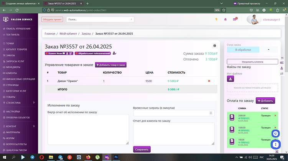Screen dimensions: 288x161
Task: Click the sitemanager1 profile avatar
Action: 254,19
